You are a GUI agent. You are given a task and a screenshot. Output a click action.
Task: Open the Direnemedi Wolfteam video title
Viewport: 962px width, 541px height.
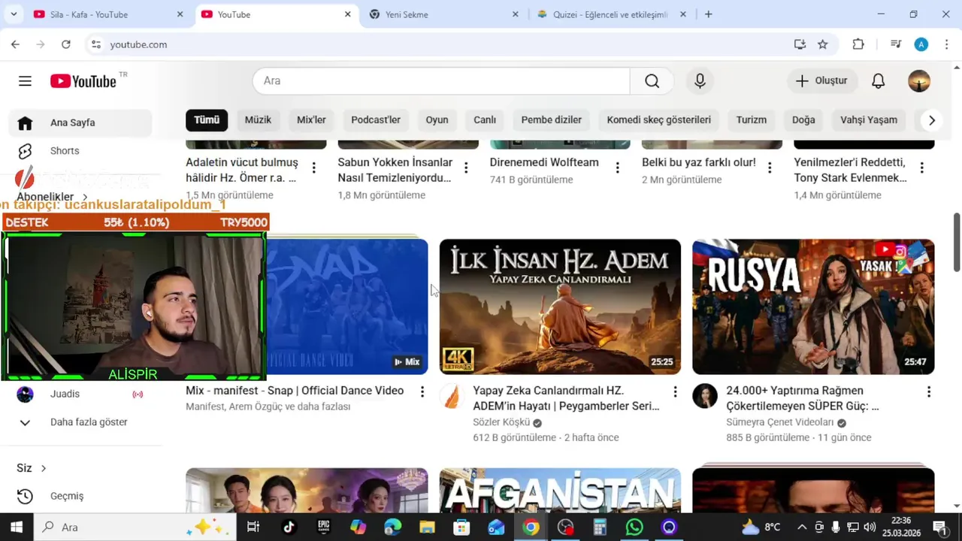(544, 162)
